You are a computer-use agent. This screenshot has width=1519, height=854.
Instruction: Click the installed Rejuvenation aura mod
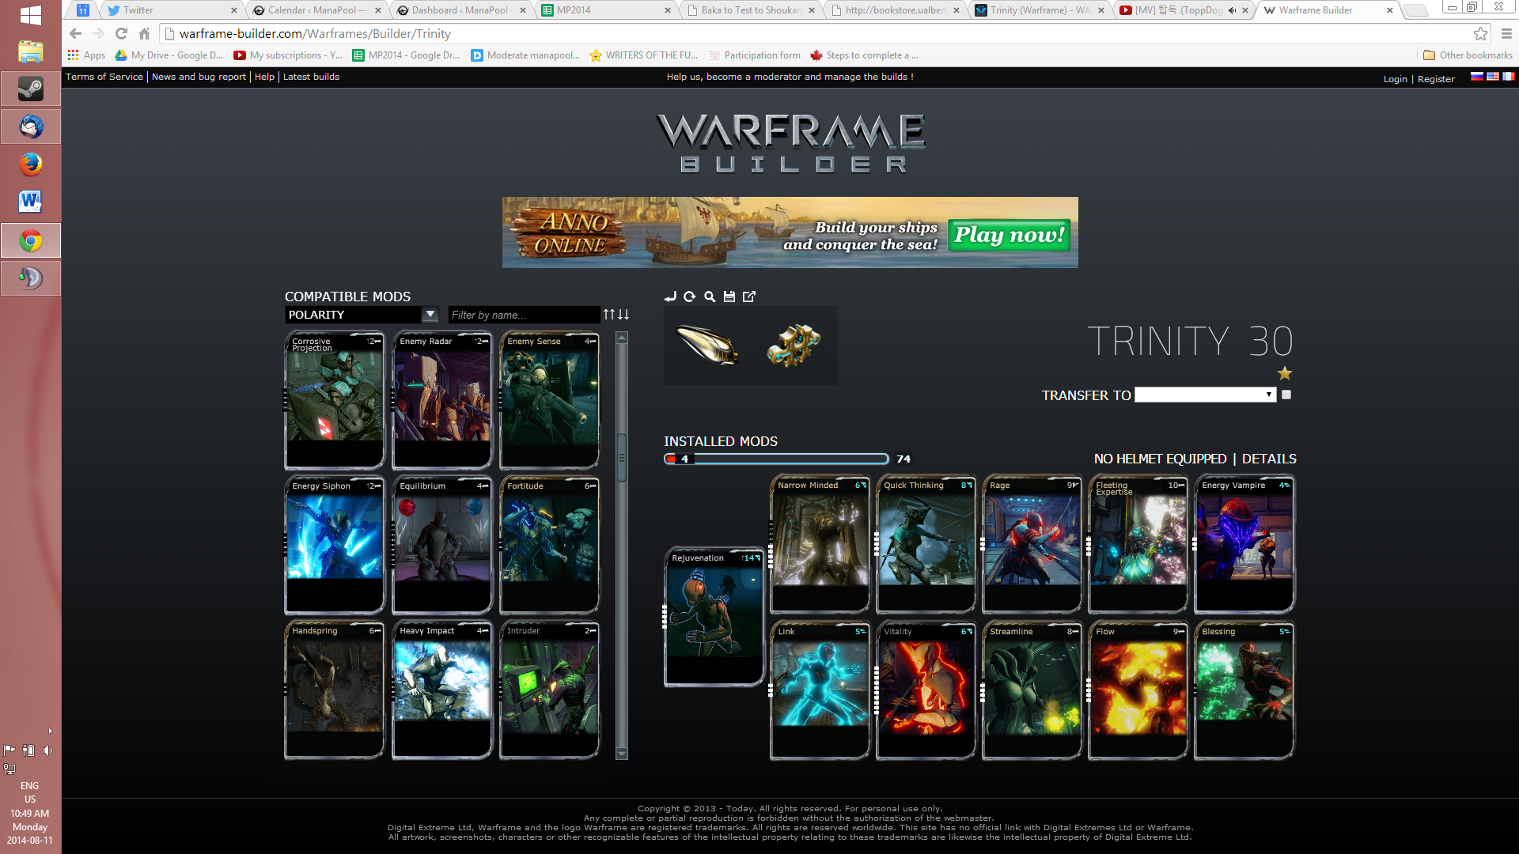tap(714, 617)
